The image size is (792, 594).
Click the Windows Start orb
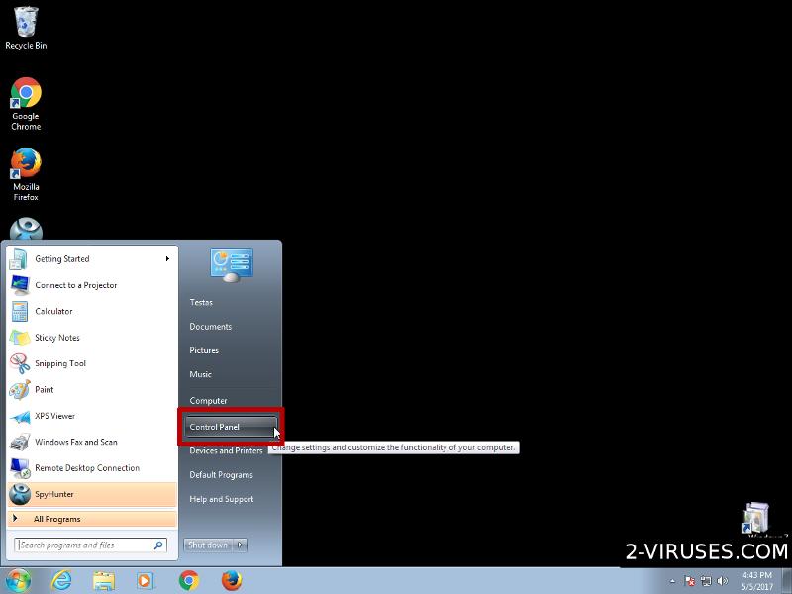pos(17,580)
